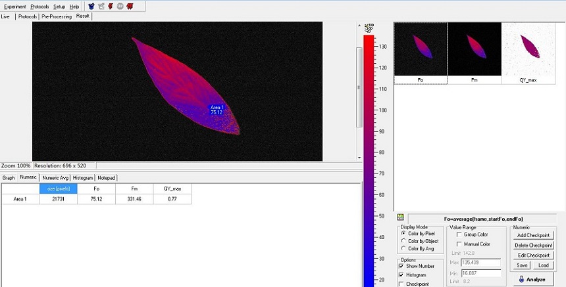Select the QY_max image thumbnail
Screen dimensions: 566x287
pyautogui.click(x=528, y=53)
